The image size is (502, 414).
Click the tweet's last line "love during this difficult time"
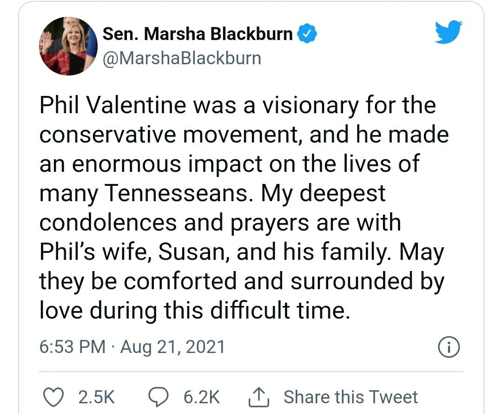click(193, 311)
